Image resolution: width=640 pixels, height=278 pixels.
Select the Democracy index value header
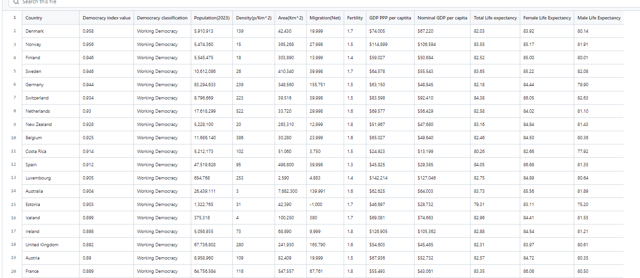[107, 18]
